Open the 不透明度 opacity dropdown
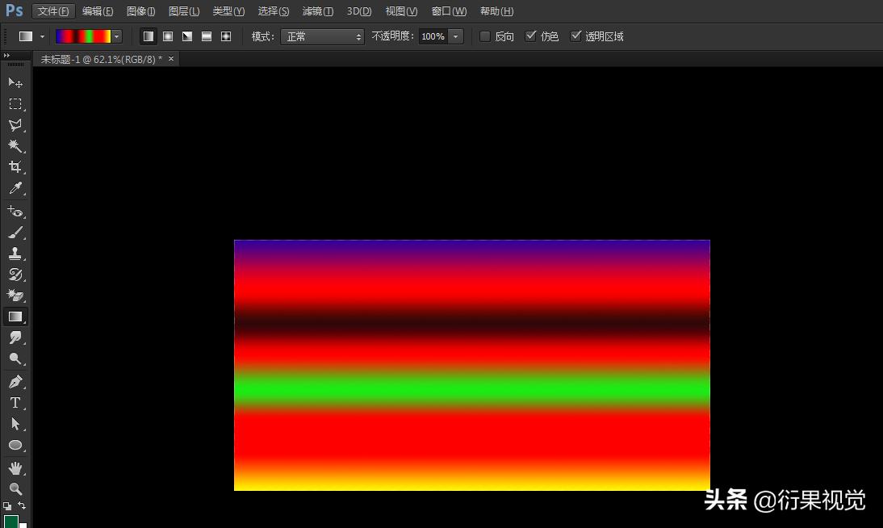Screen dimensions: 883x528 point(454,36)
